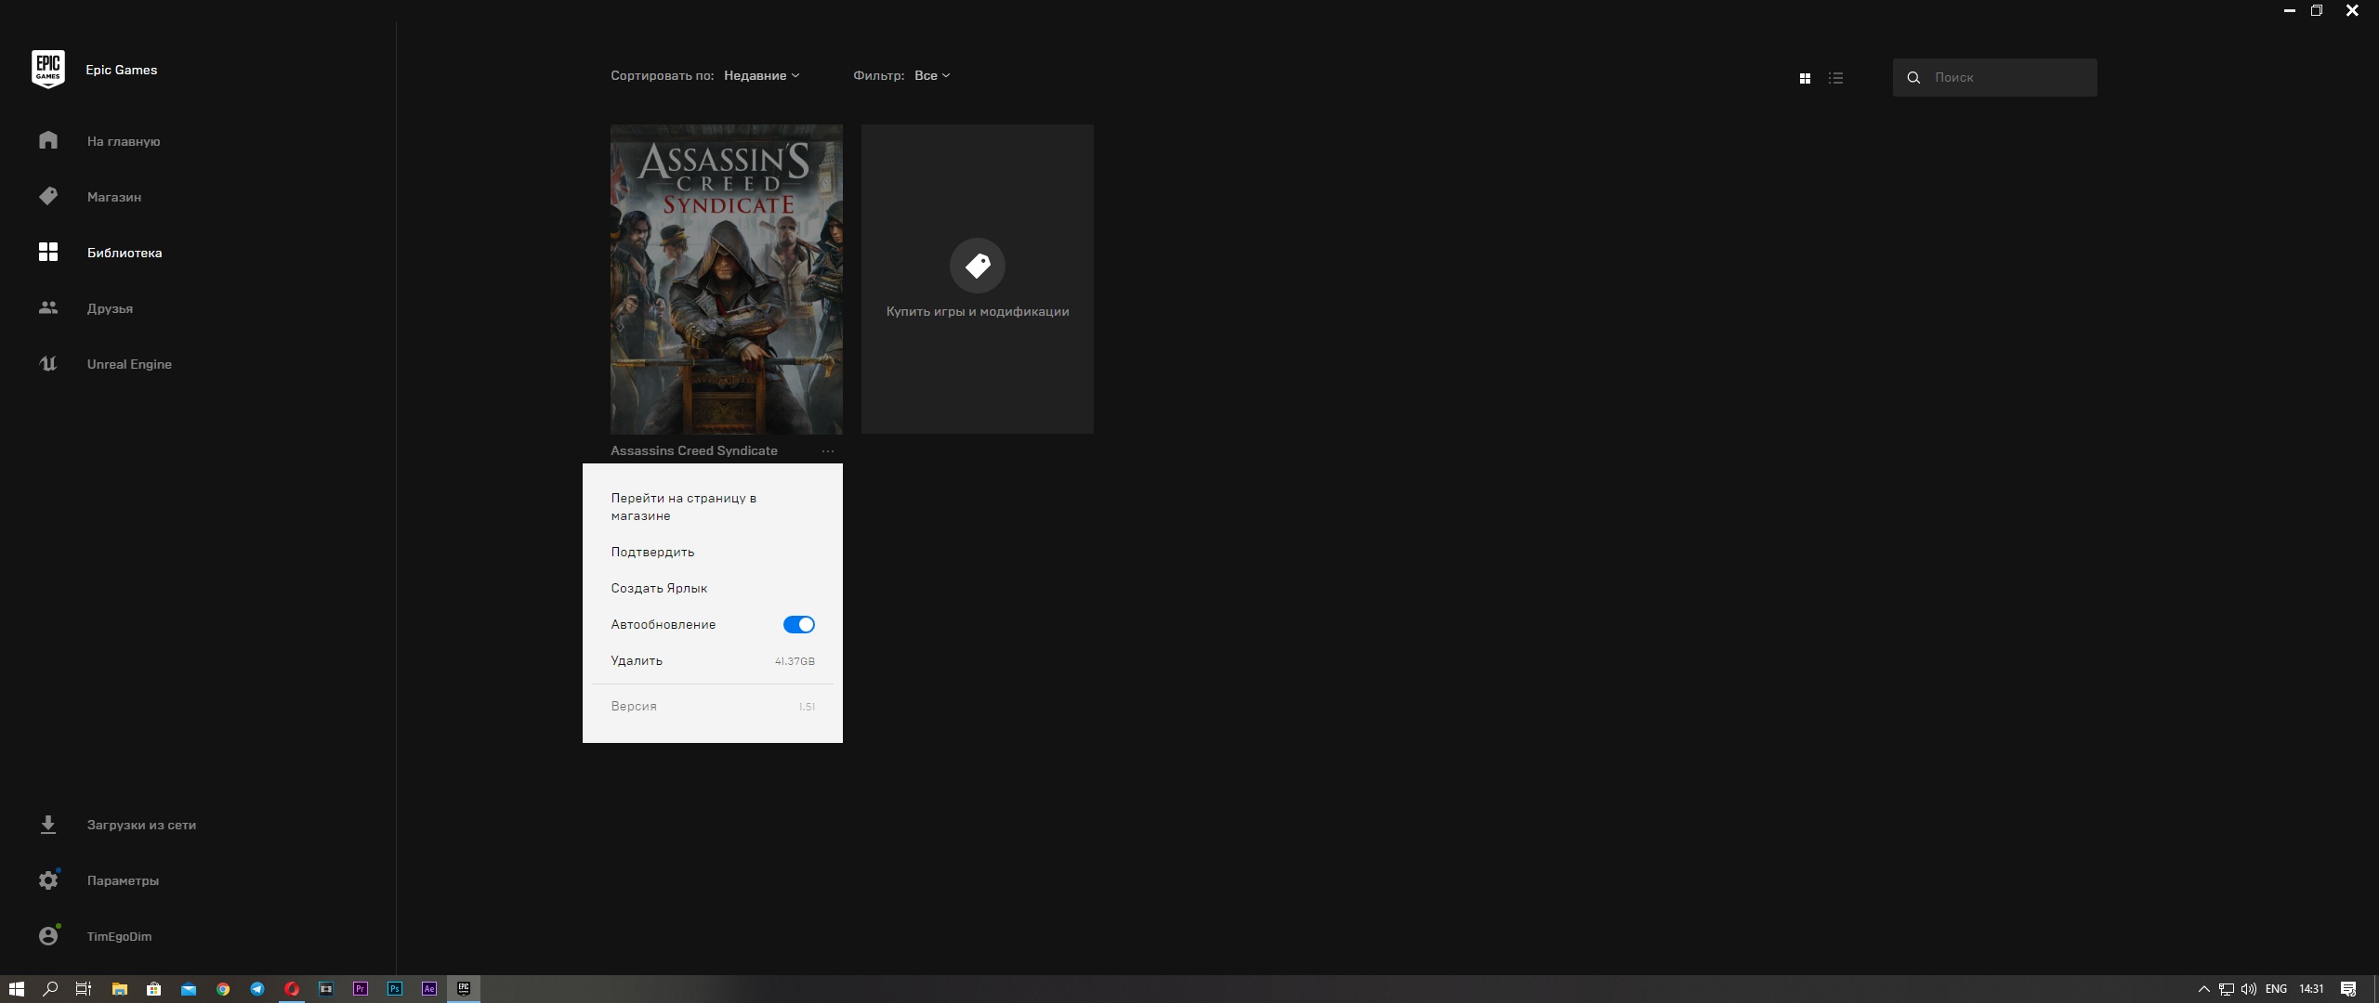Open the volume control in system tray
This screenshot has height=1003, width=2379.
[x=2248, y=989]
